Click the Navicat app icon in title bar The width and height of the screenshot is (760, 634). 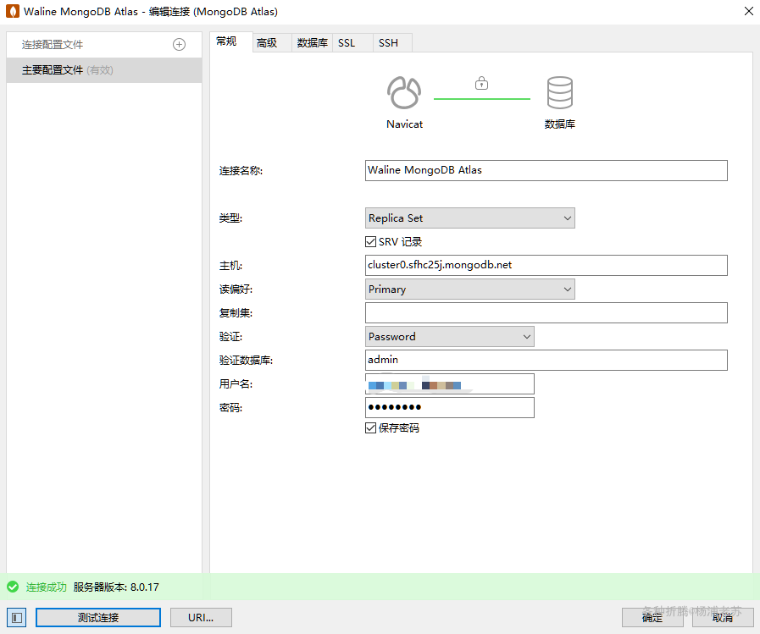13,11
